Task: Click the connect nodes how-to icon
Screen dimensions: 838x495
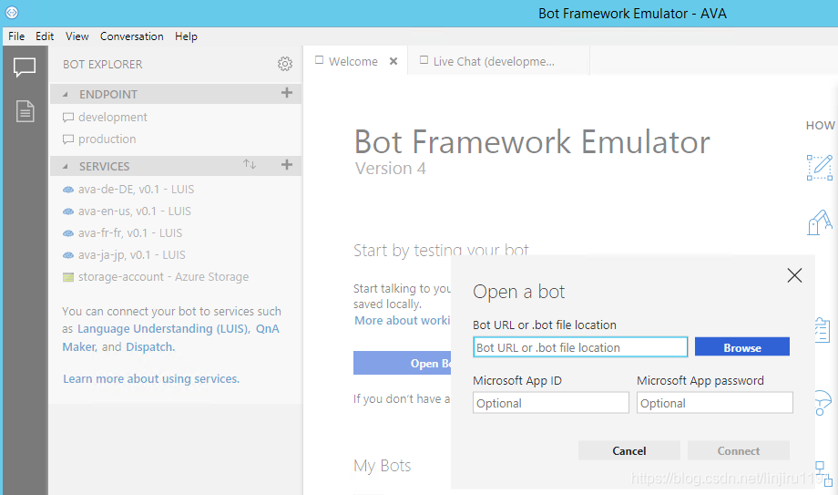Action: [x=824, y=474]
